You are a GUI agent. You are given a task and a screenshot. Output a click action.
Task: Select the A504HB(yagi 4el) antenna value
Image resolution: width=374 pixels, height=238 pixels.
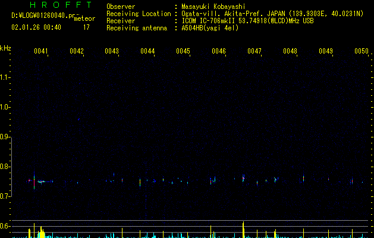pos(210,28)
